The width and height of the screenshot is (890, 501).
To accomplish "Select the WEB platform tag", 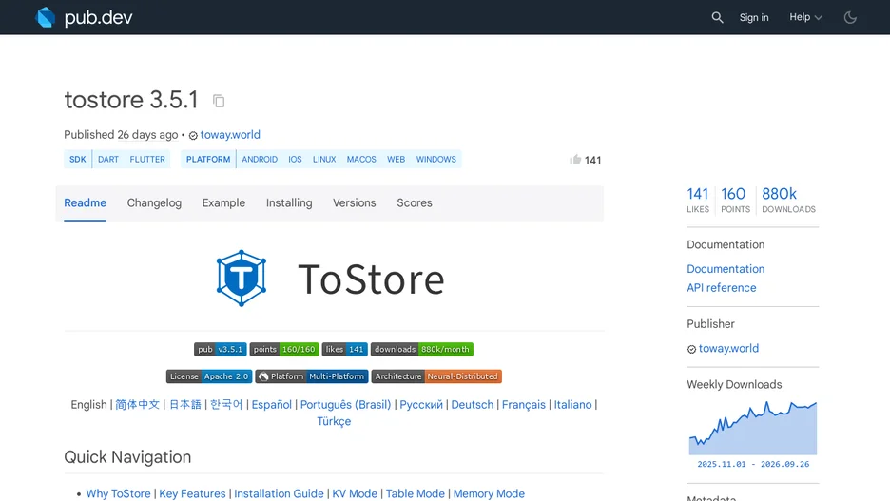I will 397,160.
